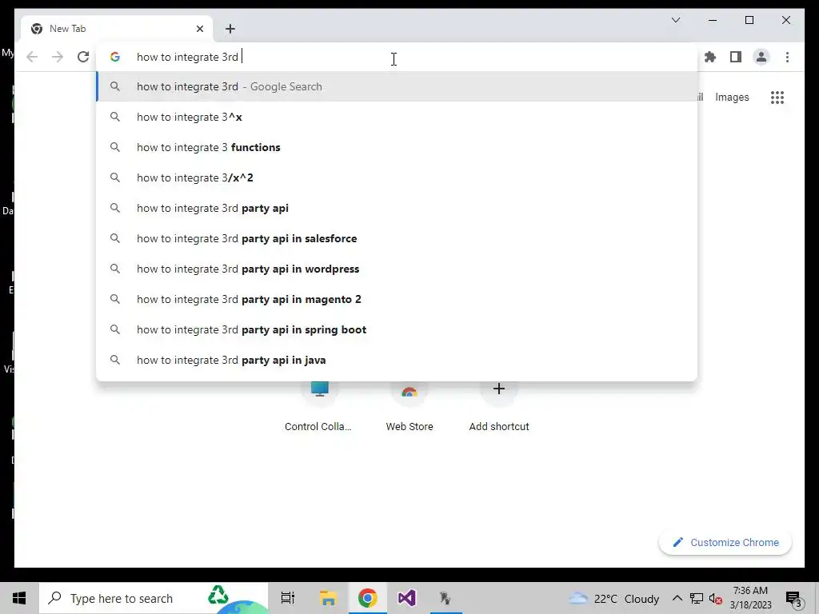Open the Images link

(732, 97)
